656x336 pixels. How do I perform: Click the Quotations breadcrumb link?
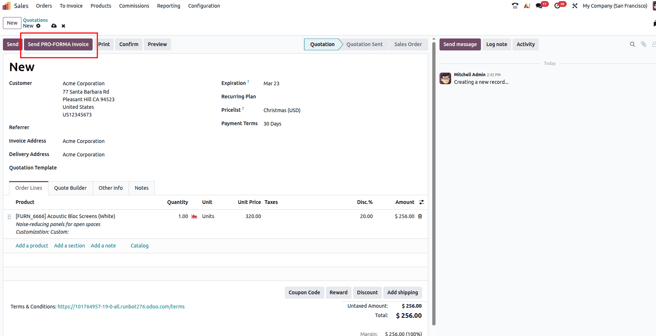[35, 20]
